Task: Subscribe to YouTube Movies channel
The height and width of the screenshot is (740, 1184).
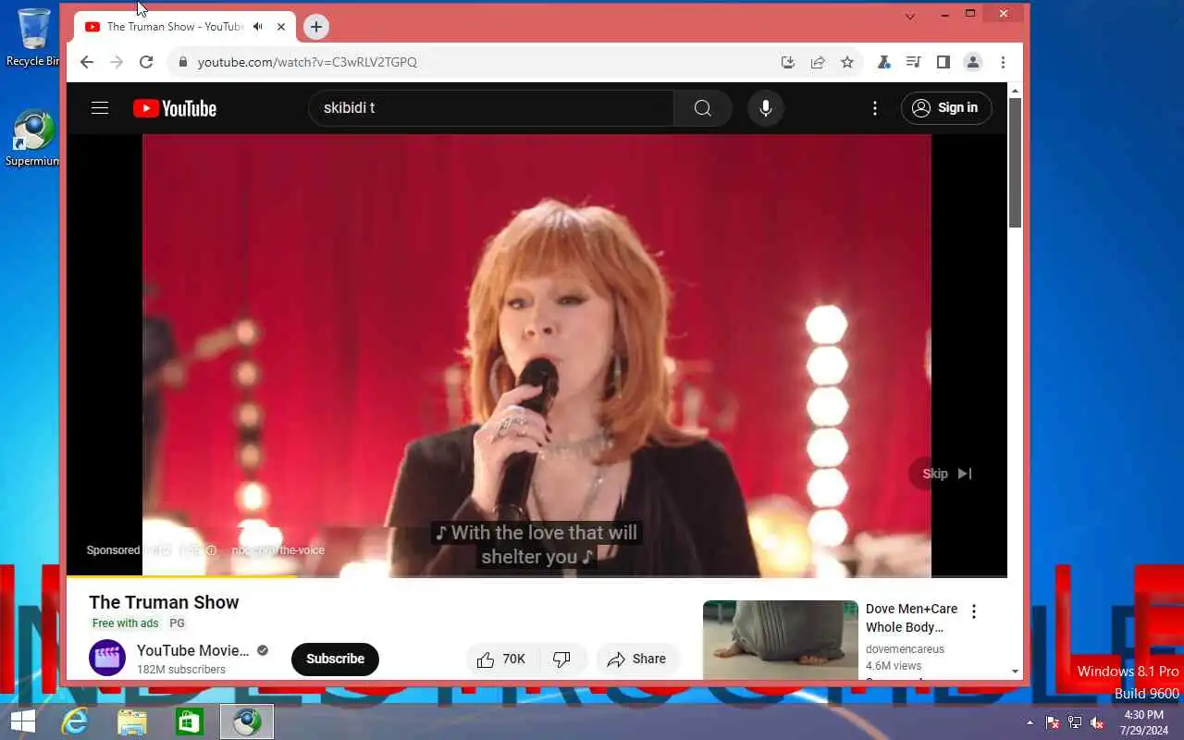Action: (335, 659)
